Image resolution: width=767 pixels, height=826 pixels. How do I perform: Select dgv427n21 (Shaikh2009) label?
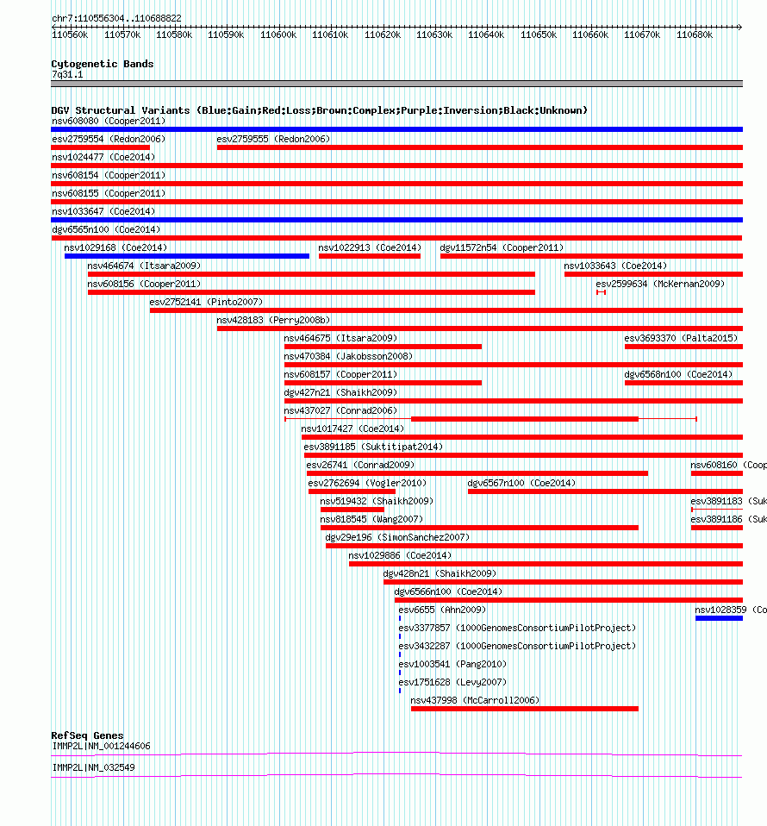click(x=340, y=392)
